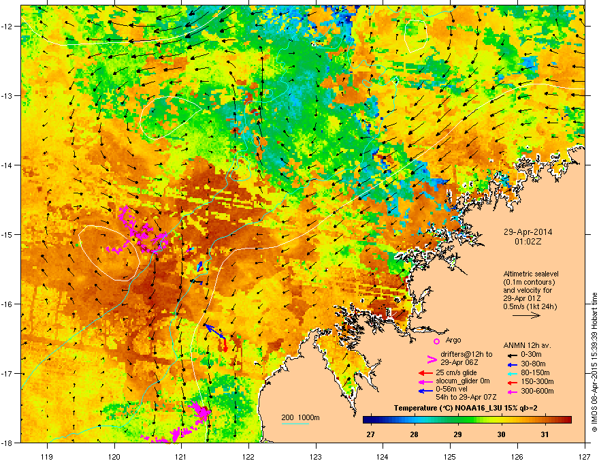599x463 pixels.
Task: Click the red 25 cm/s glide arrow
Action: click(x=425, y=373)
